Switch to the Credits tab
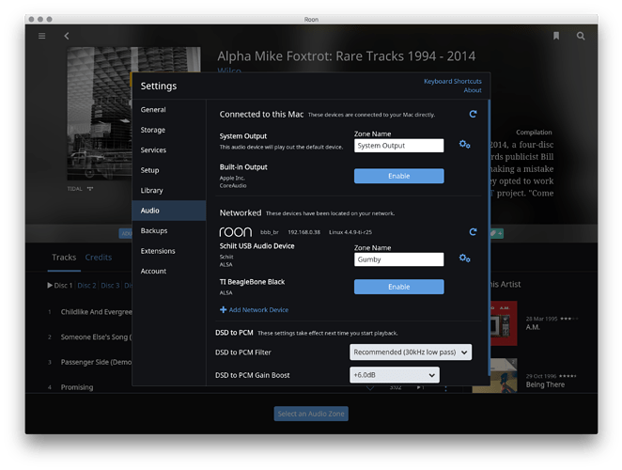Image resolution: width=622 pixels, height=470 pixels. [99, 258]
